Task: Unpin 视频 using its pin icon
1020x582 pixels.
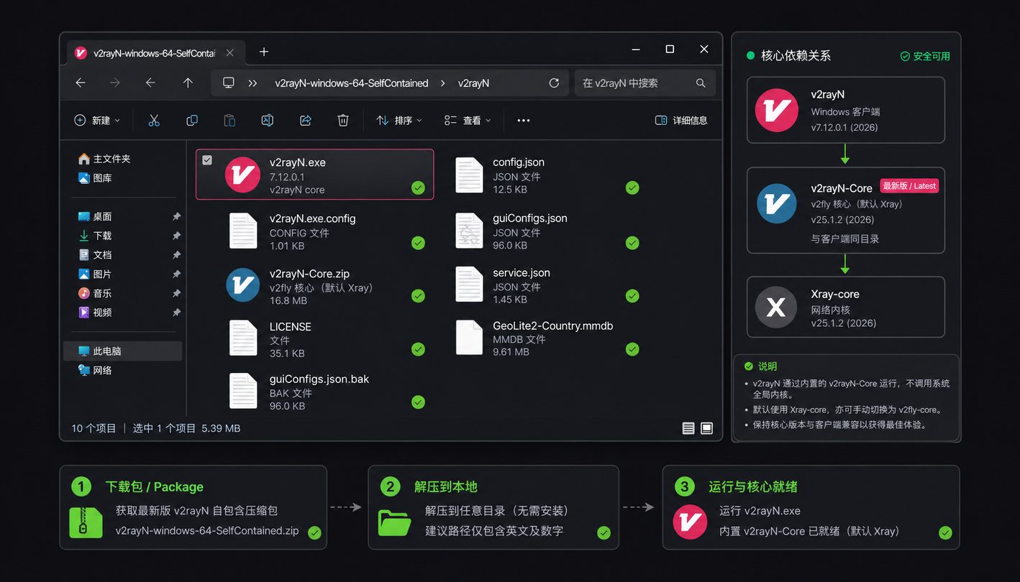Action: coord(176,313)
